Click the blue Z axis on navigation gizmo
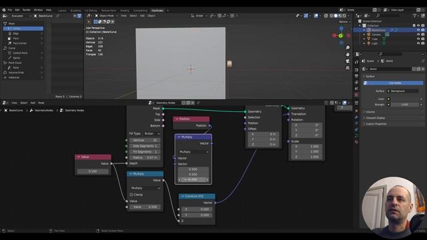Screen dimensions: 427x240 pyautogui.click(x=342, y=28)
